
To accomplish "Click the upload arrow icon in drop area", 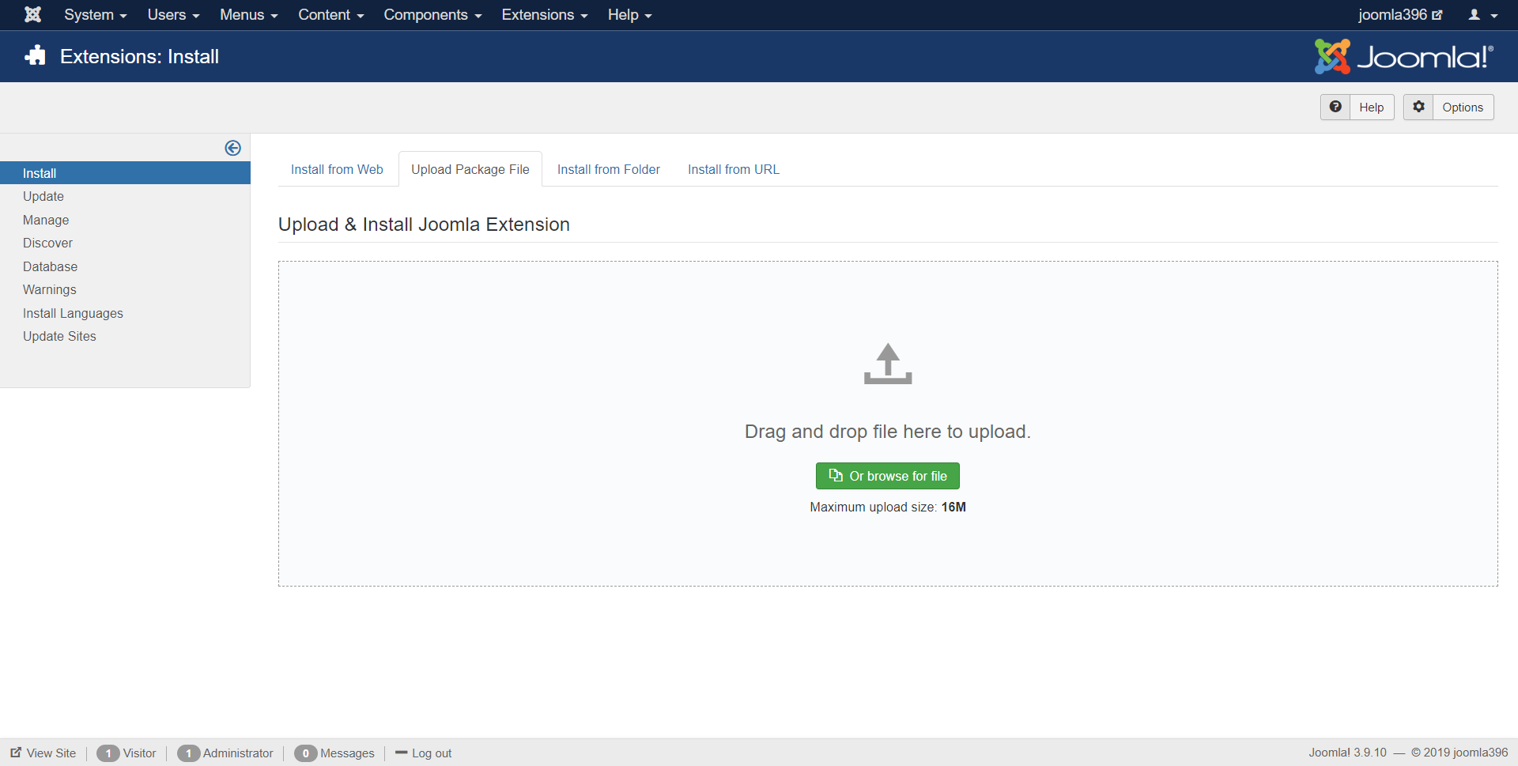I will tap(887, 364).
